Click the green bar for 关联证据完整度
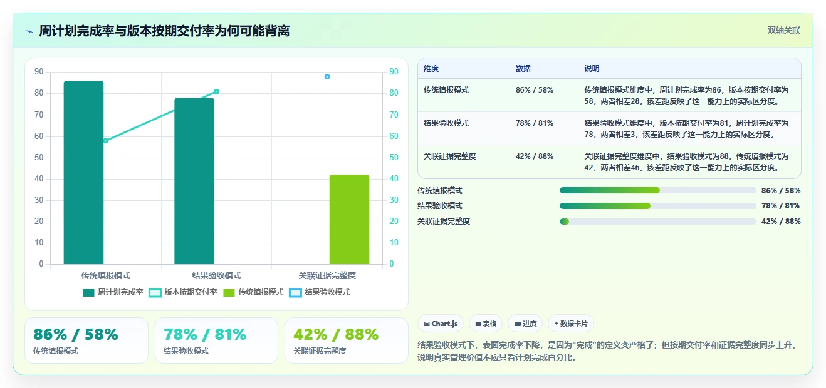The image size is (826, 388). (x=349, y=220)
